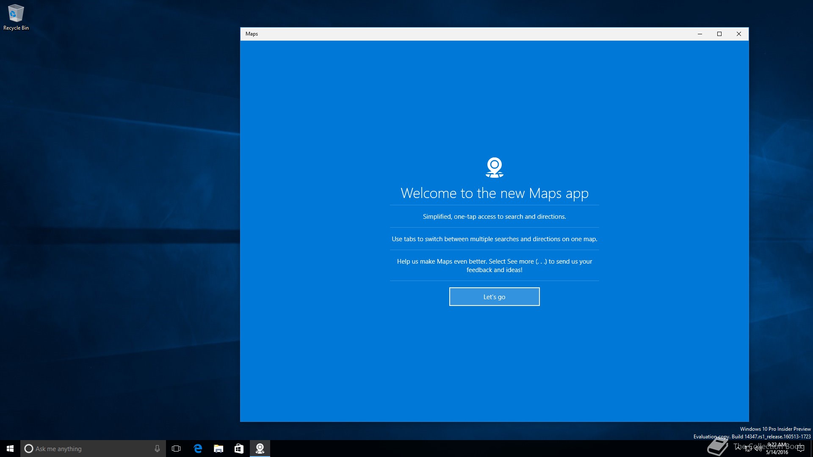813x457 pixels.
Task: Open the Action Center notifications icon
Action: coord(800,449)
